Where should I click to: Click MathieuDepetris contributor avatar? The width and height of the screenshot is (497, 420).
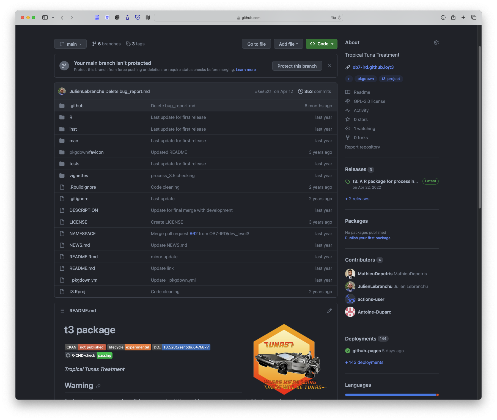point(350,274)
